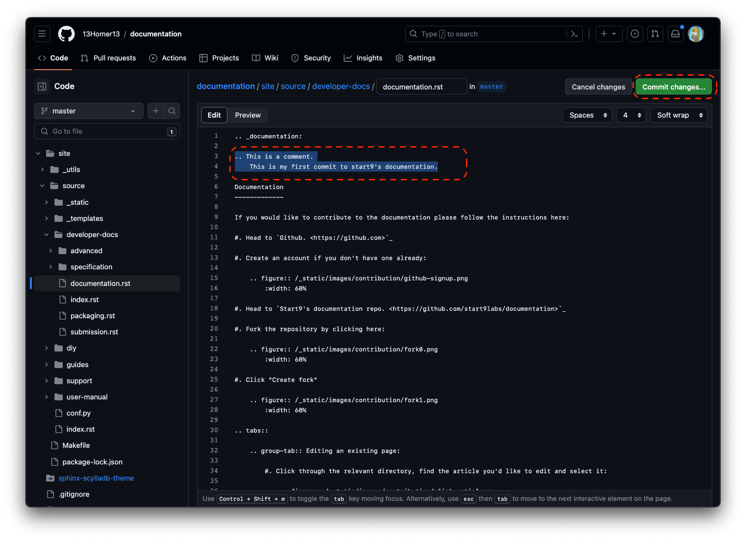The width and height of the screenshot is (746, 541).
Task: Click the developer-docs breadcrumb link
Action: (x=341, y=86)
